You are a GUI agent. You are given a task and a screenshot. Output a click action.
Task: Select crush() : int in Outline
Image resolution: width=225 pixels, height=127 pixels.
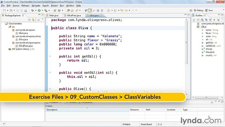(209, 55)
